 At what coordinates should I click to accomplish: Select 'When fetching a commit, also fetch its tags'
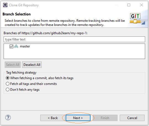coord(7,78)
